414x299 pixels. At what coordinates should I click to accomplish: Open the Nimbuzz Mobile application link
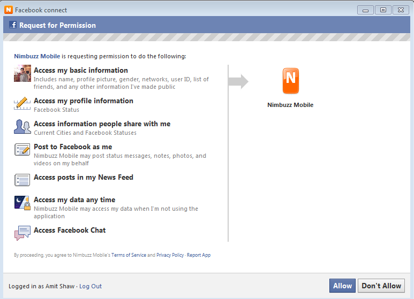click(x=37, y=56)
